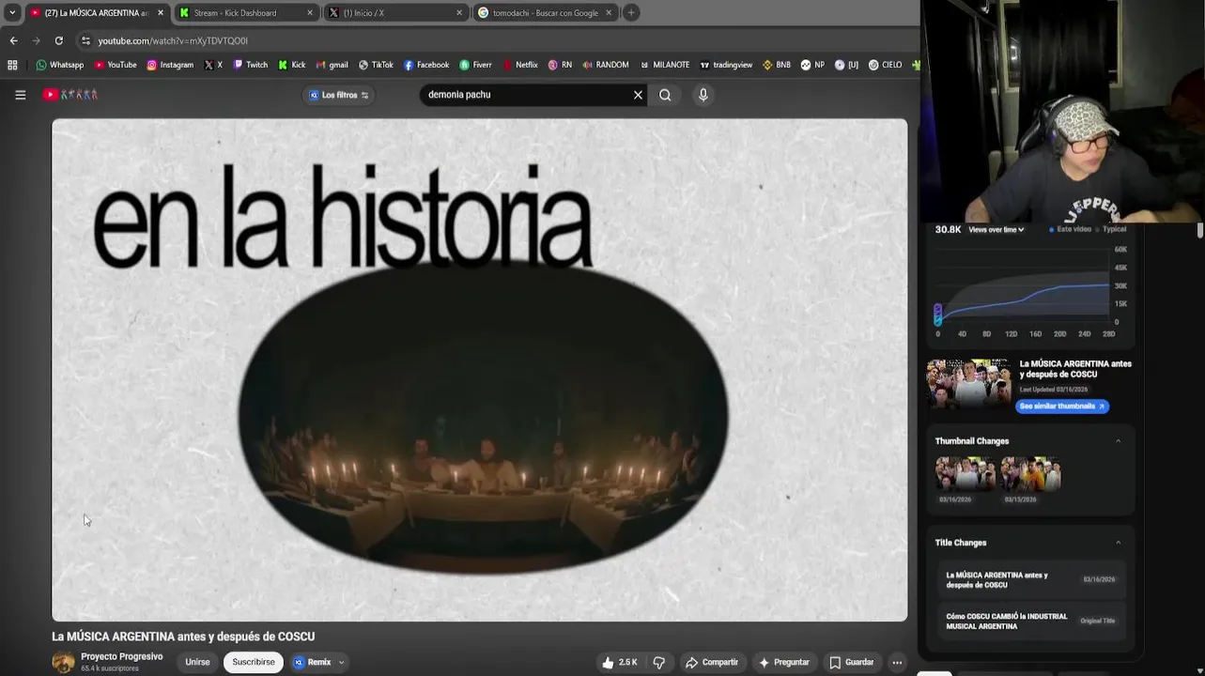
Task: Open the YouTube guide hamburger menu
Action: click(20, 95)
